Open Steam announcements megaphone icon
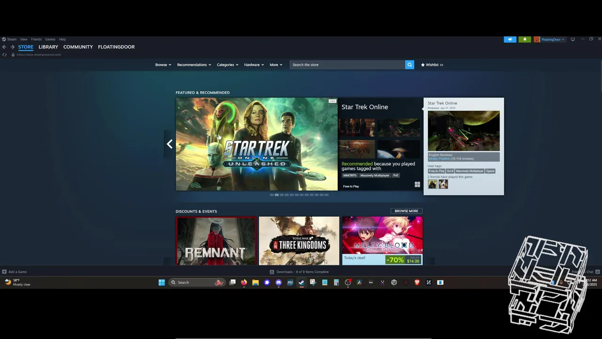 tap(510, 40)
